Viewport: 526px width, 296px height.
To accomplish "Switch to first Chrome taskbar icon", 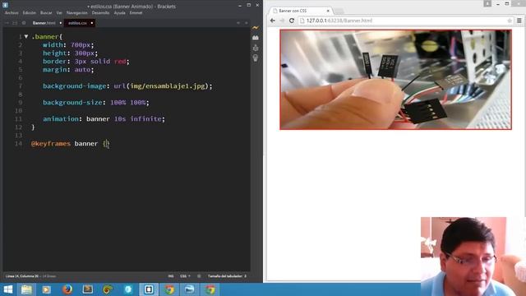I will [x=169, y=289].
